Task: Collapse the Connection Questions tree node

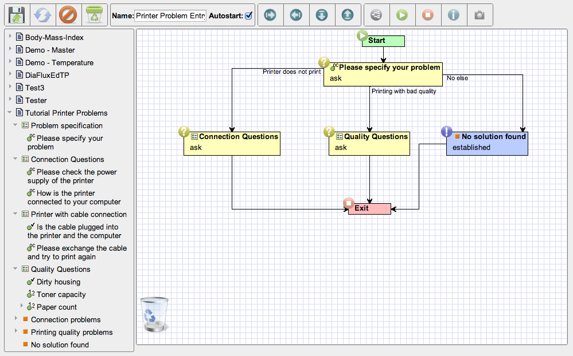Action: [x=15, y=159]
